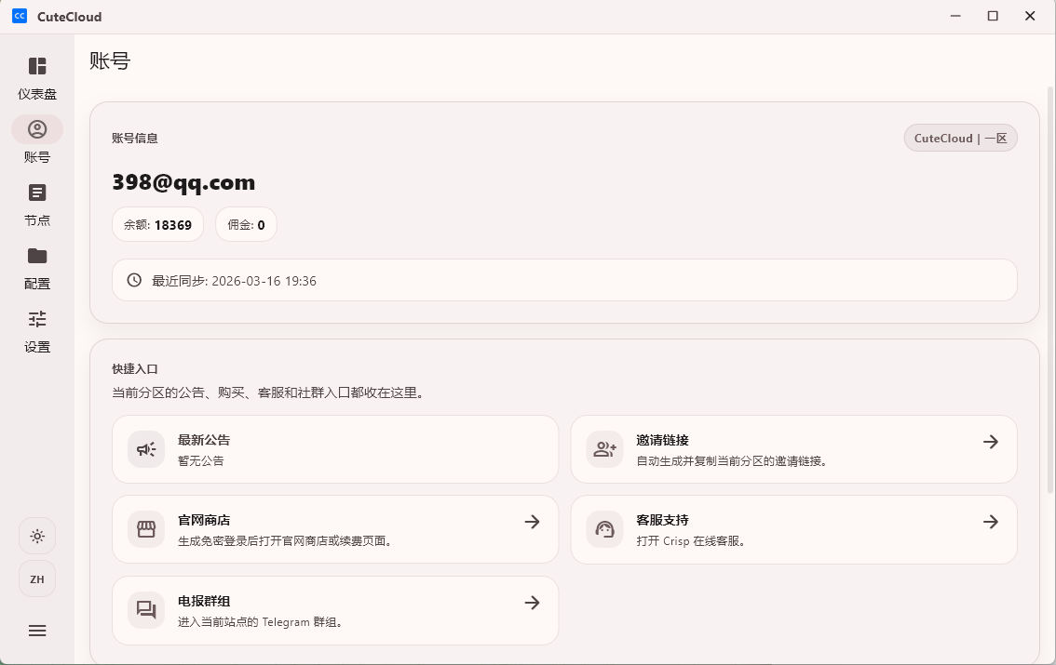
Task: Expand 官网商店 with its arrow
Action: (x=532, y=522)
